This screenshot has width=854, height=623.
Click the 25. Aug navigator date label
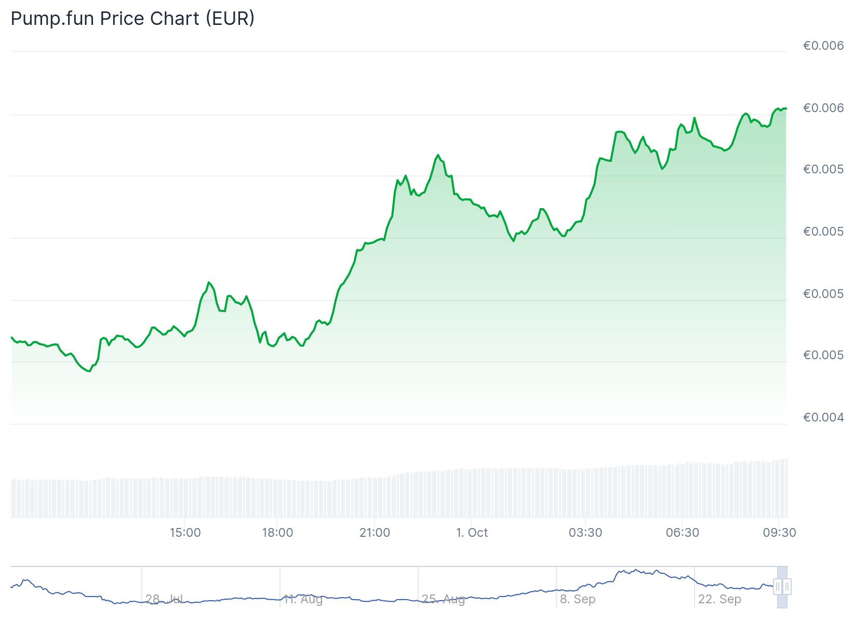(x=443, y=599)
